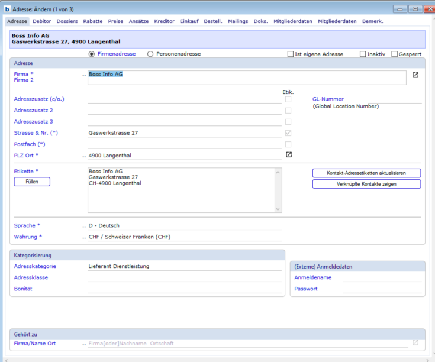Toggle the Gesperrt checkbox
This screenshot has width=435, height=362.
tap(394, 54)
